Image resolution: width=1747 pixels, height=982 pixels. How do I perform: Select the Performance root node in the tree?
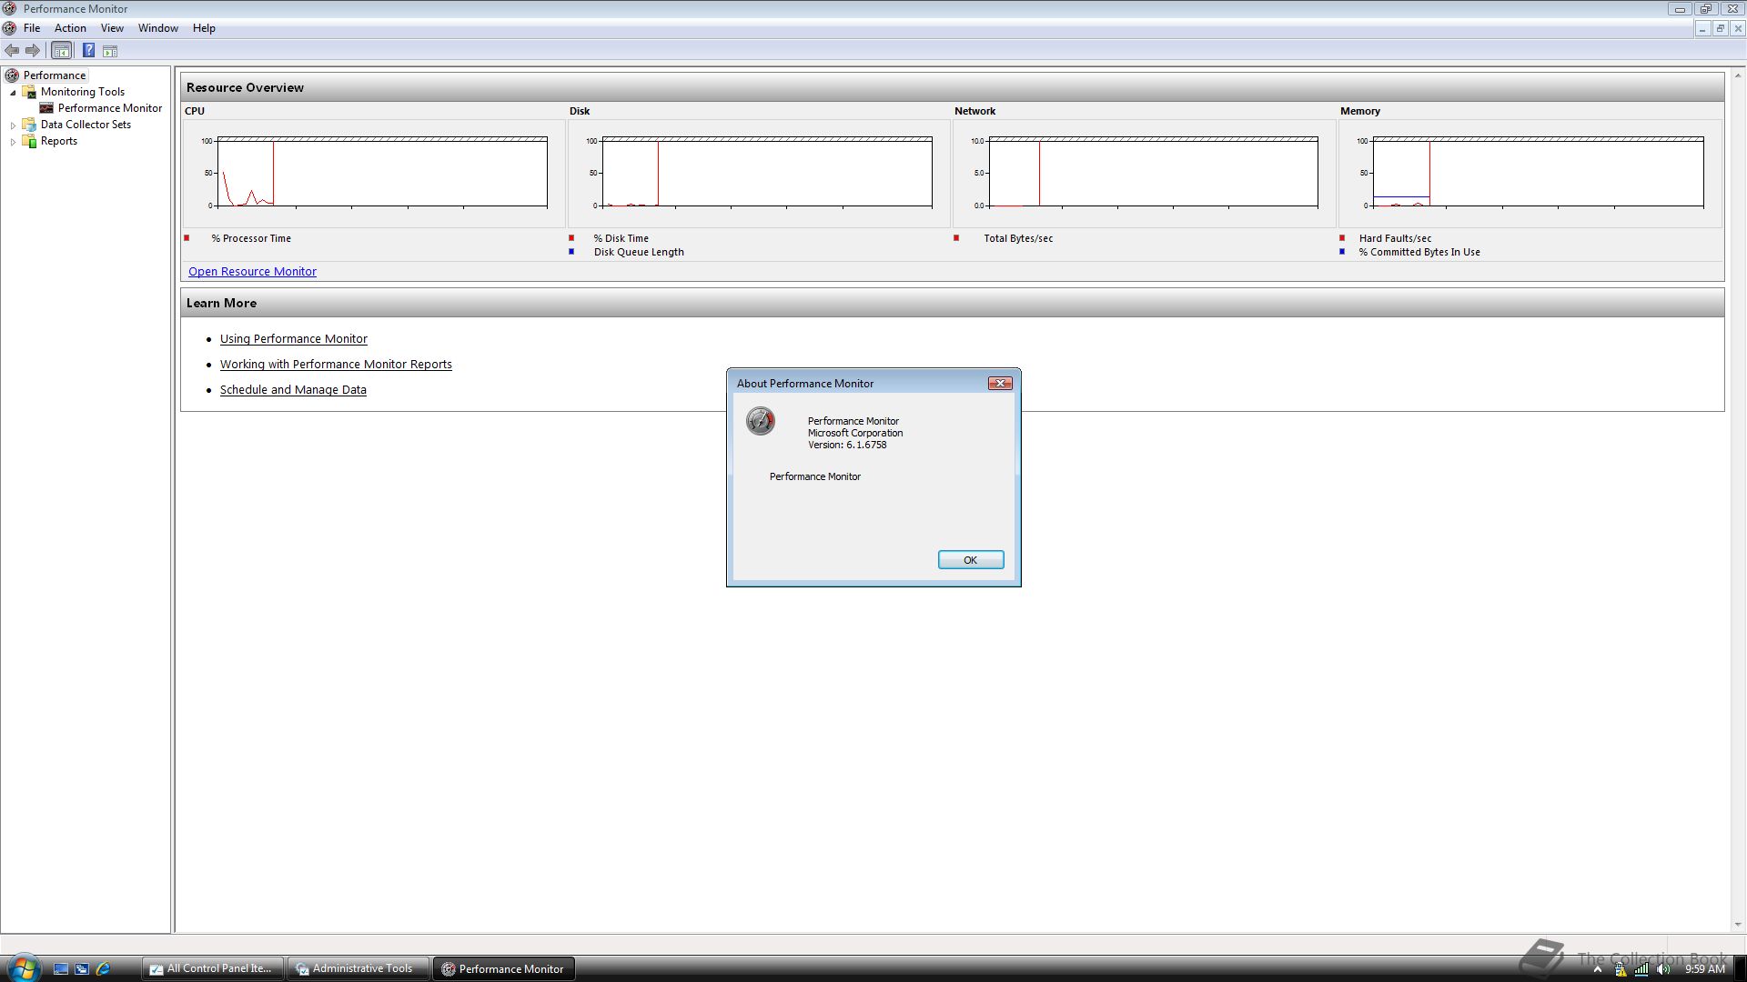55,75
